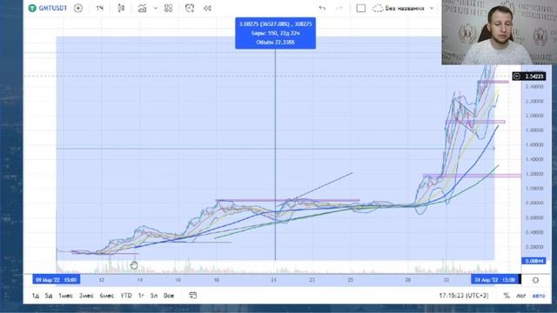Viewport: 557px width, 313px height.
Task: Redo the chart action
Action: coord(339,8)
